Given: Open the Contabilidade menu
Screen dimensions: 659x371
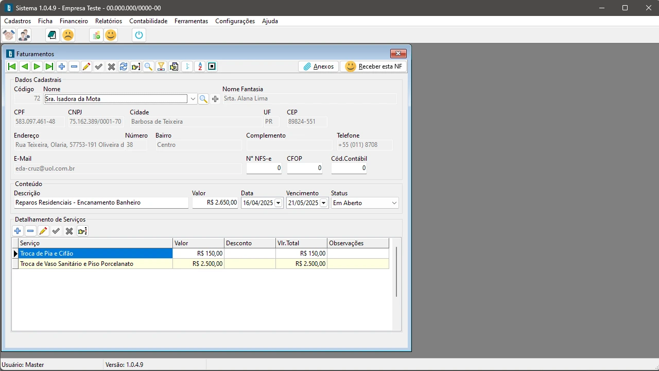Looking at the screenshot, I should 148,21.
